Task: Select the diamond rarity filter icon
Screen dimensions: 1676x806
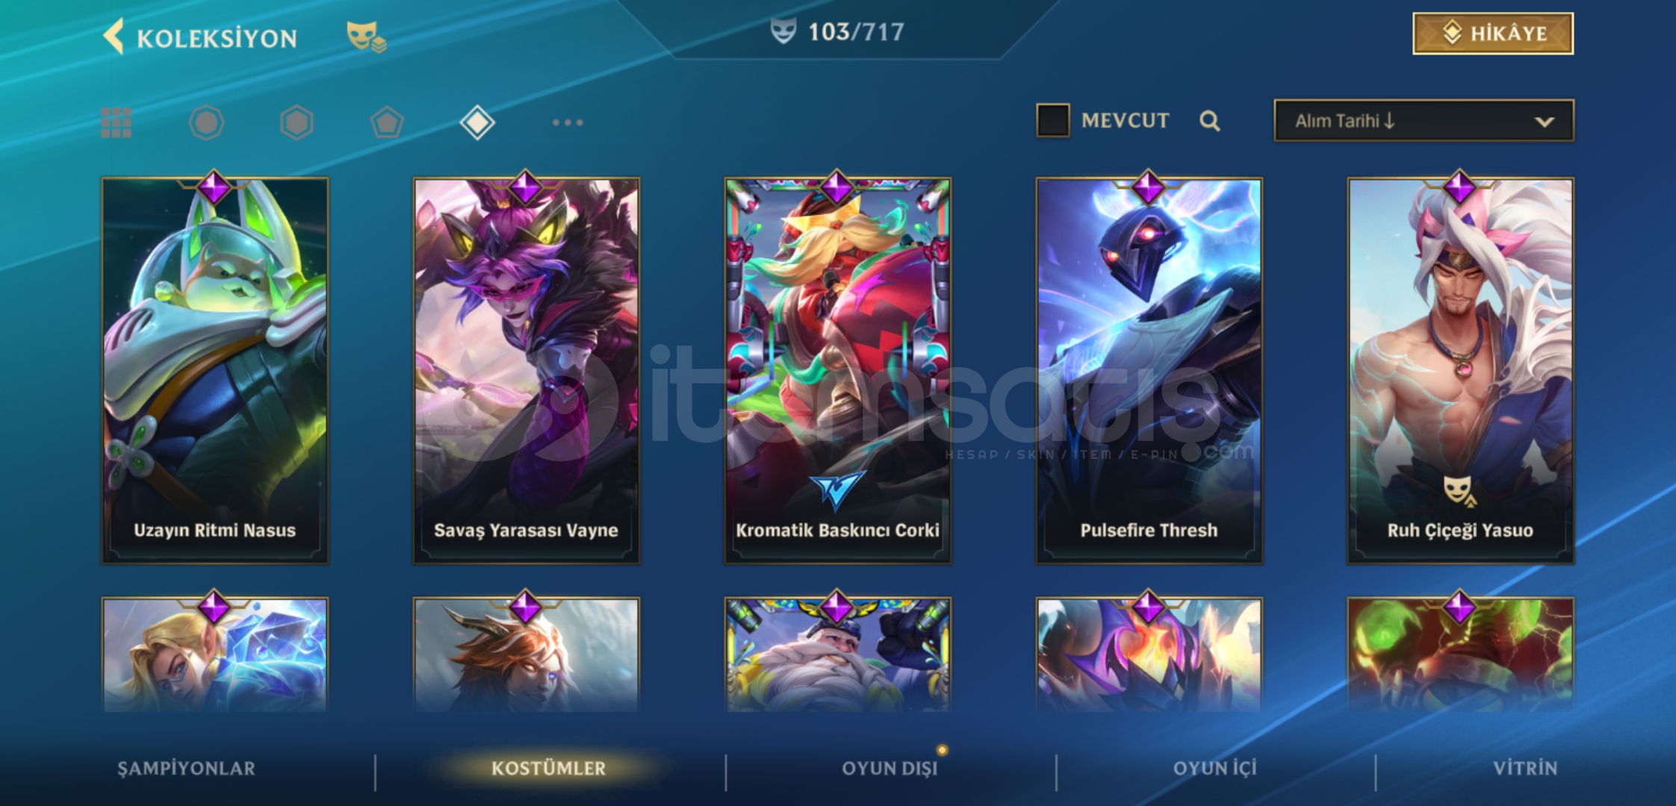Action: (x=477, y=122)
